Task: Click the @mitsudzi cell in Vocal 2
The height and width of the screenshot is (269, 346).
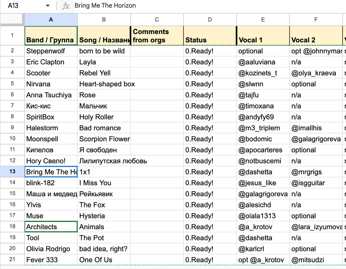Action: click(x=315, y=260)
